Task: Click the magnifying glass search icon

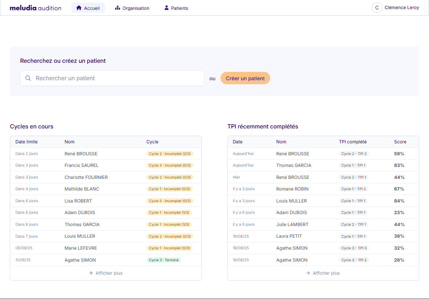Action: (28, 78)
